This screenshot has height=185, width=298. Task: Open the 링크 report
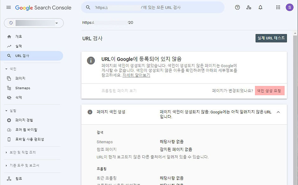(19, 178)
